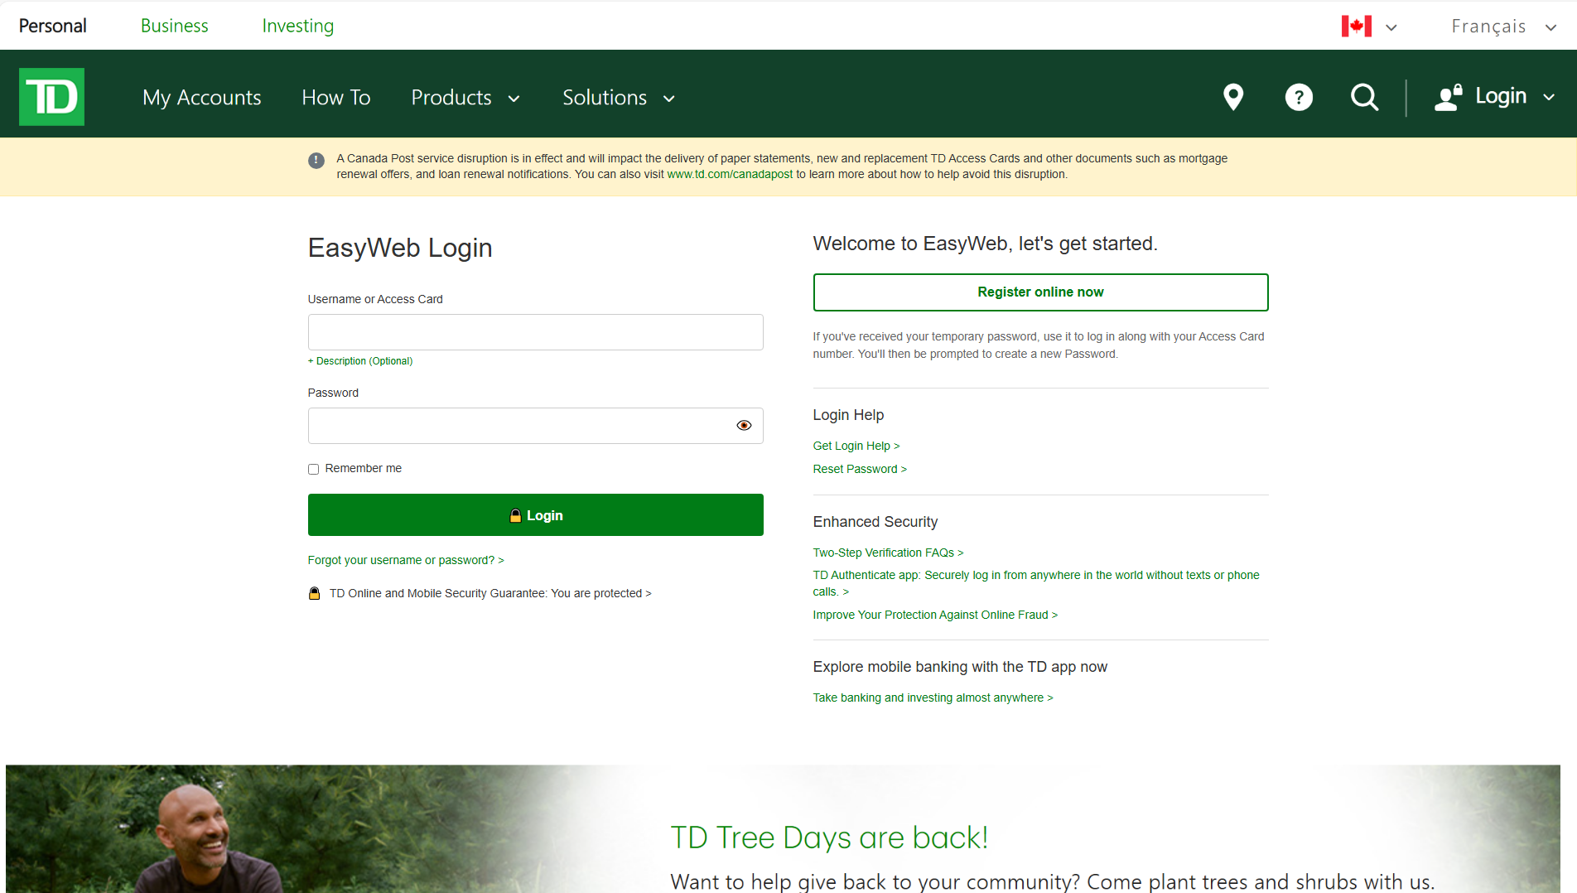The height and width of the screenshot is (893, 1577).
Task: Focus the Username or Access Card field
Action: (536, 332)
